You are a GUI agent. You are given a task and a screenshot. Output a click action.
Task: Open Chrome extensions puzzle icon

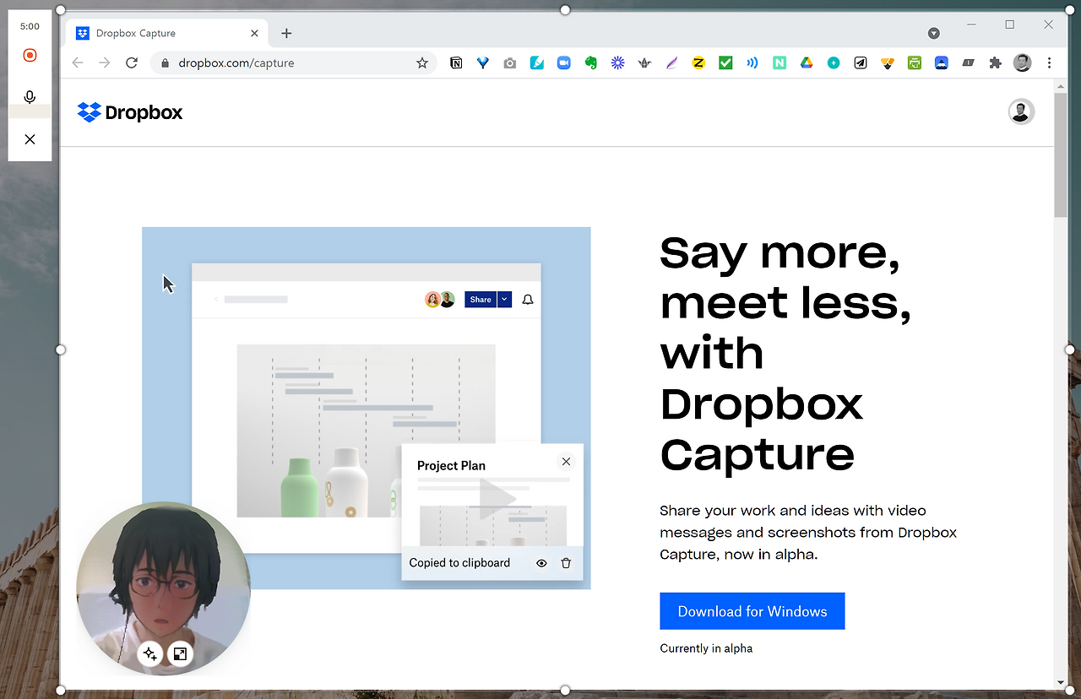[995, 62]
